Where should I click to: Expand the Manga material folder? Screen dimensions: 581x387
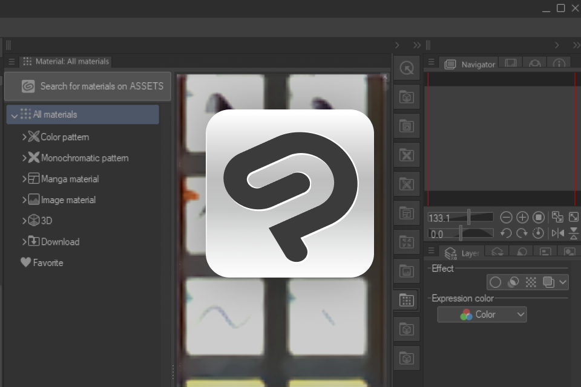(24, 179)
